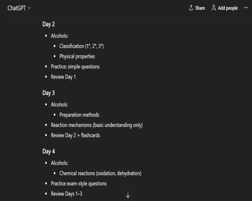Viewport: 252px width, 201px height.
Task: Click the 'Physical properties' bullet text
Action: click(77, 56)
